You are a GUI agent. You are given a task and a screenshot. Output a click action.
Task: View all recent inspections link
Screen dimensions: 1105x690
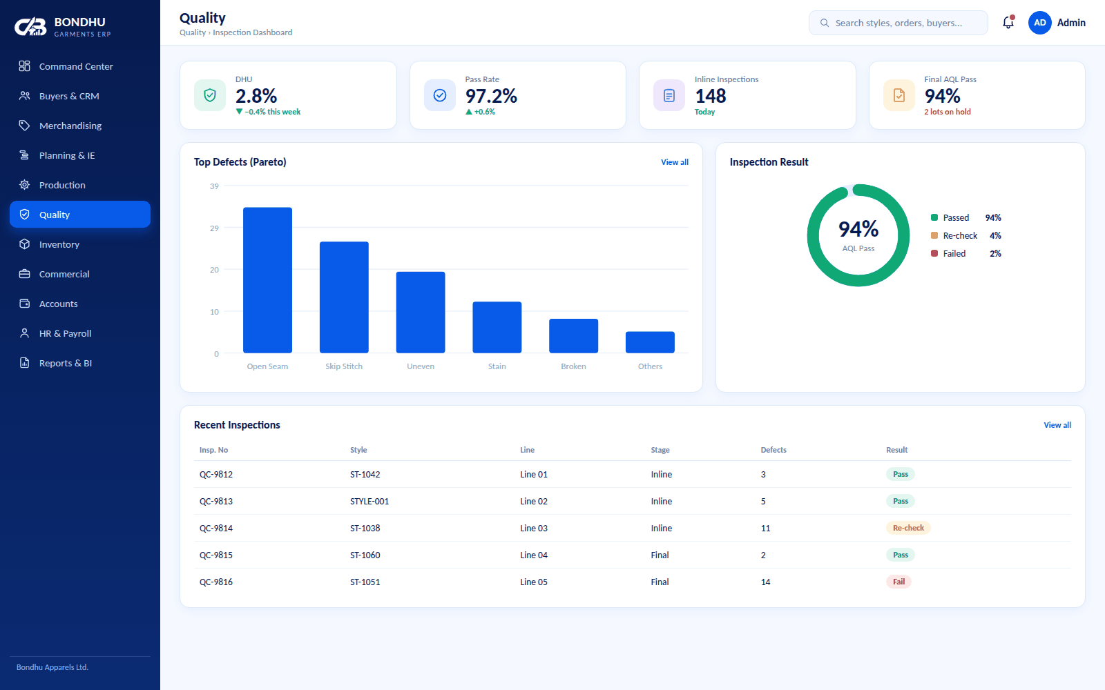click(1057, 425)
